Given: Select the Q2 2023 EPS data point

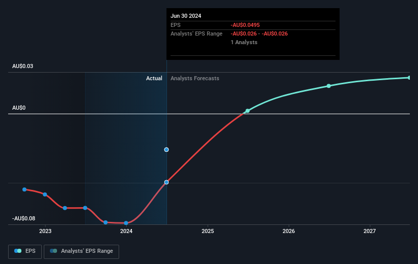Looking at the screenshot, I should pyautogui.click(x=65, y=208).
